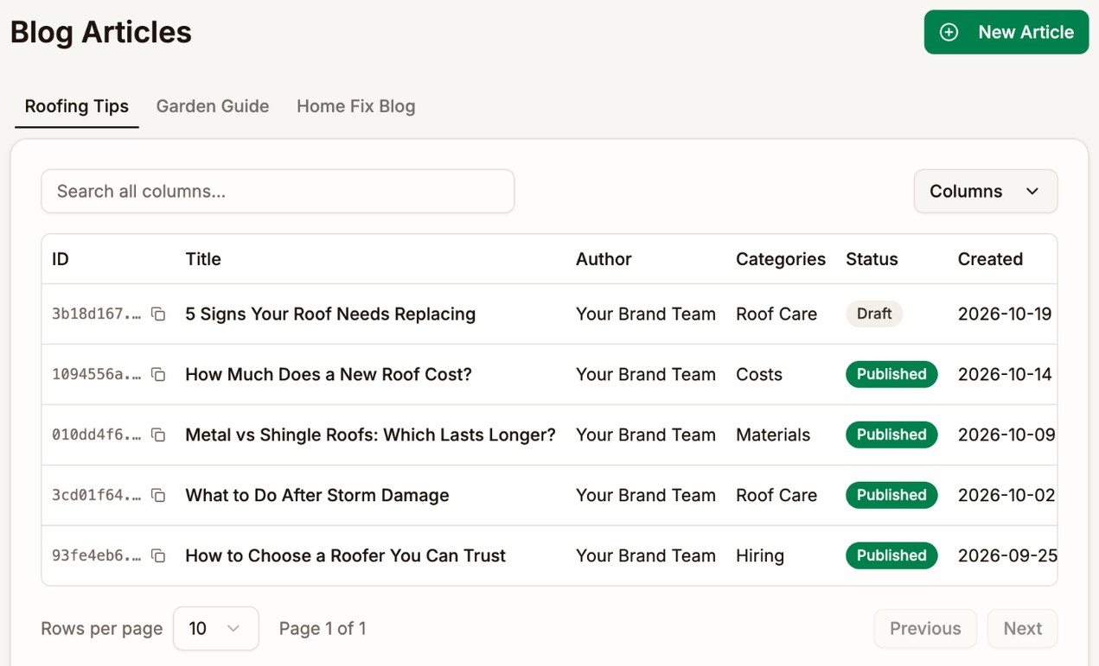Click Your Brand Team in the 5 Signs row
1099x666 pixels.
646,314
